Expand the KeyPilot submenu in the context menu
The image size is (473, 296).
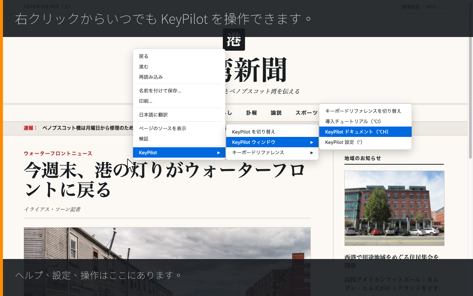pos(179,152)
